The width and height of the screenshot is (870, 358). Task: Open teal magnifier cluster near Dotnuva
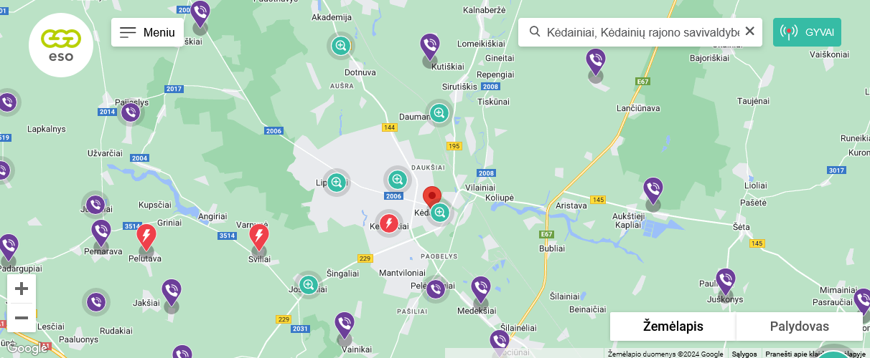340,46
